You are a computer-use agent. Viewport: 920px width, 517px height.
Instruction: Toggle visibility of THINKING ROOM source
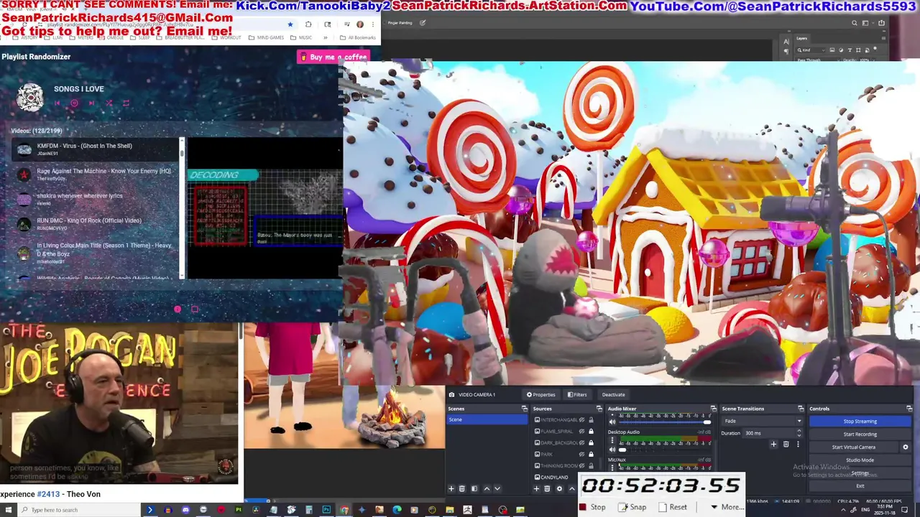click(582, 466)
